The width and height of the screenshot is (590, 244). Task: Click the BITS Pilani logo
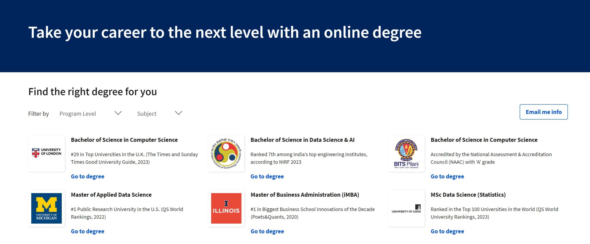(x=406, y=153)
